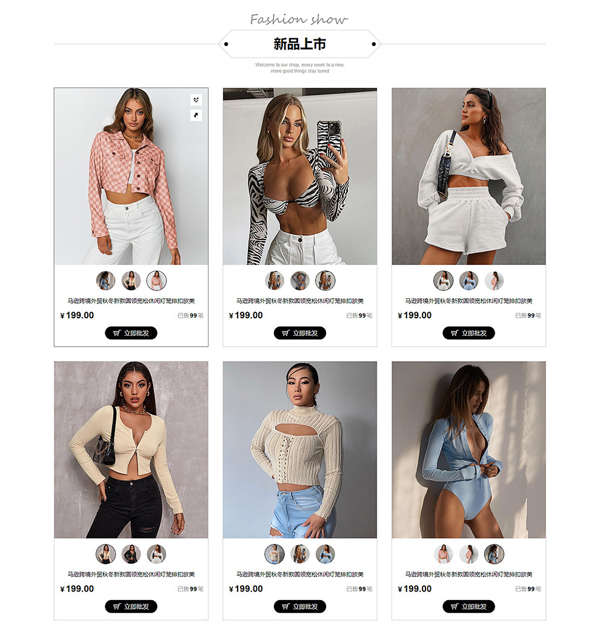Image resolution: width=600 pixels, height=631 pixels.
Task: Open product title link under white sweatshirt set
Action: coord(469,301)
